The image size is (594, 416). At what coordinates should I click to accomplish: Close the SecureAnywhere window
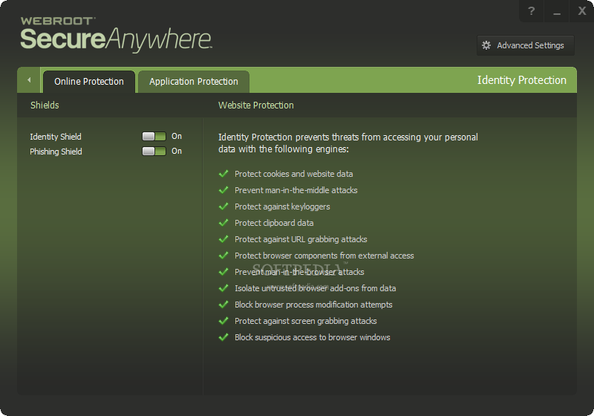[x=582, y=11]
